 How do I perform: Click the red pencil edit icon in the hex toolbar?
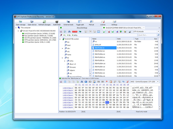(x=127, y=82)
